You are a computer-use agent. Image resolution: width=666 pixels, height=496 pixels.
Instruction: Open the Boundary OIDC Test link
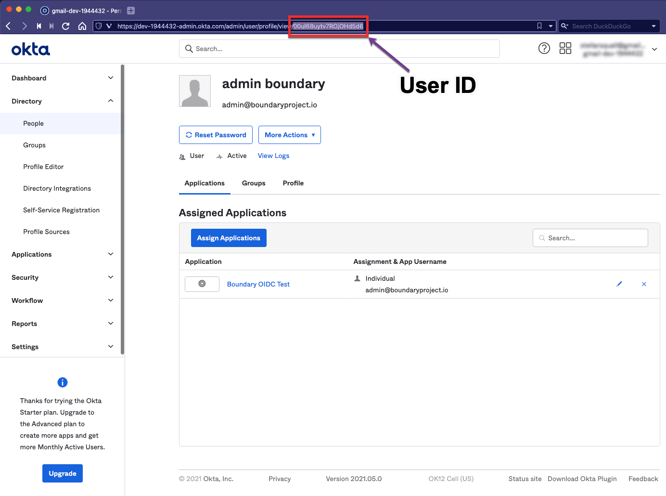[x=258, y=284]
